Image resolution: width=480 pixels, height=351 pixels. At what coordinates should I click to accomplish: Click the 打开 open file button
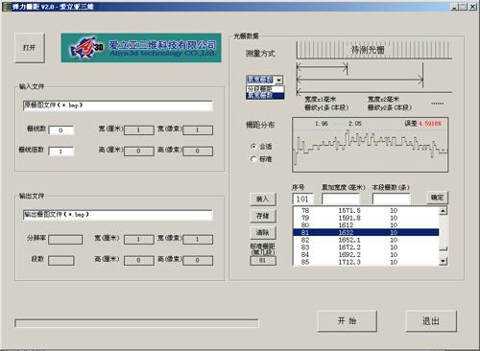pyautogui.click(x=30, y=48)
